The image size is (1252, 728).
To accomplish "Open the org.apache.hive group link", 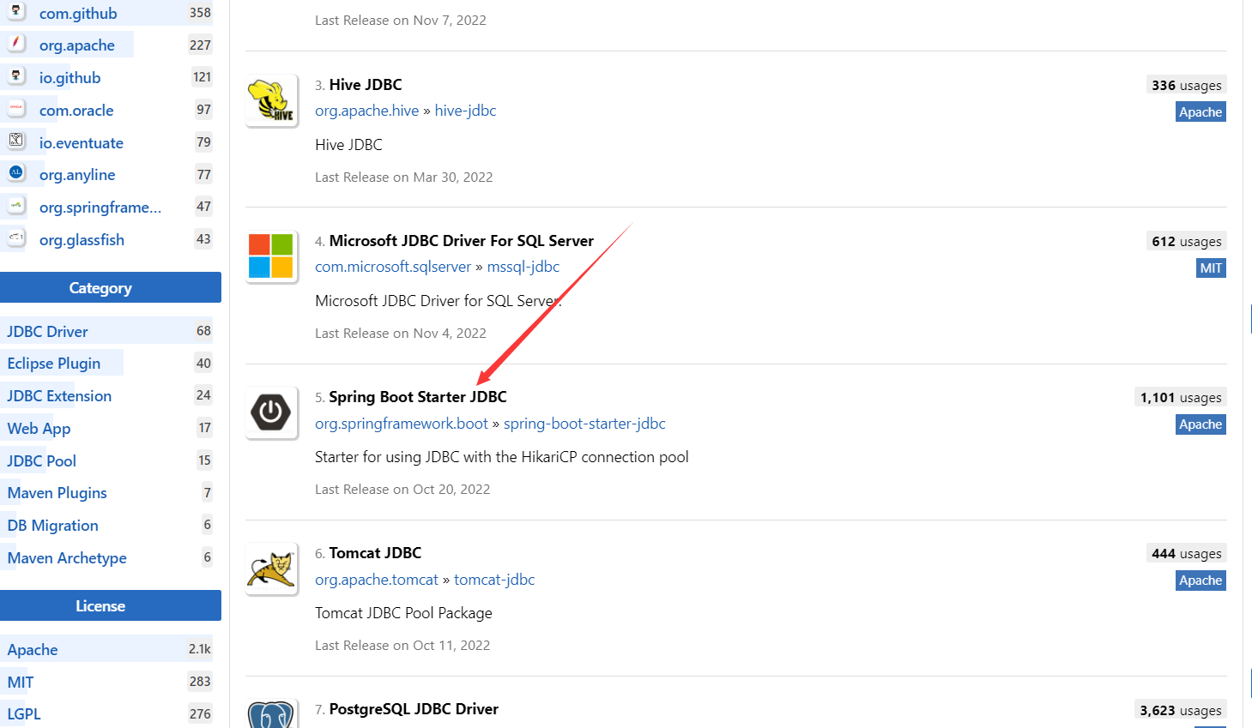I will coord(367,111).
